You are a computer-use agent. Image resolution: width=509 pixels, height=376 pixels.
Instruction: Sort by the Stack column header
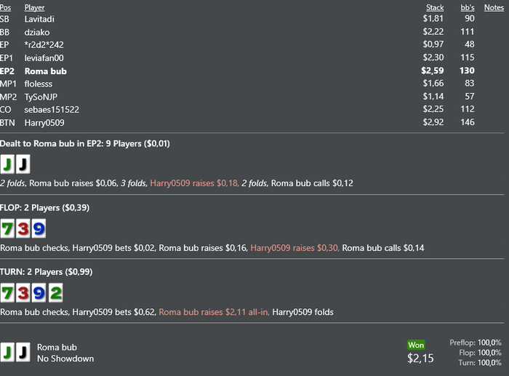pyautogui.click(x=434, y=8)
